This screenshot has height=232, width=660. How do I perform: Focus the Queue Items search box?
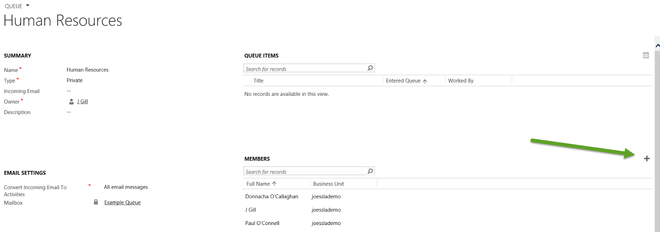(x=304, y=69)
